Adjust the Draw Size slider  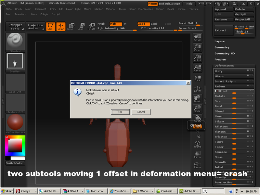coord(190,29)
